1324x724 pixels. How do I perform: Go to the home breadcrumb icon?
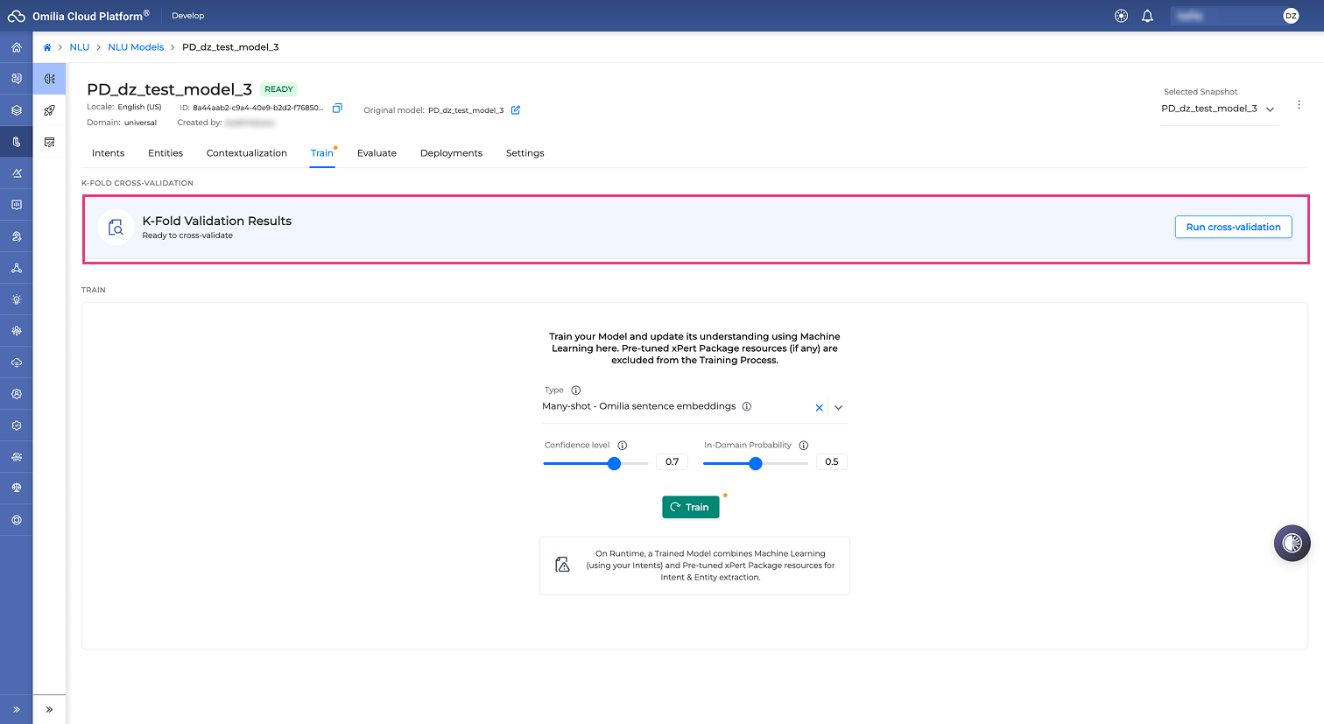[47, 47]
